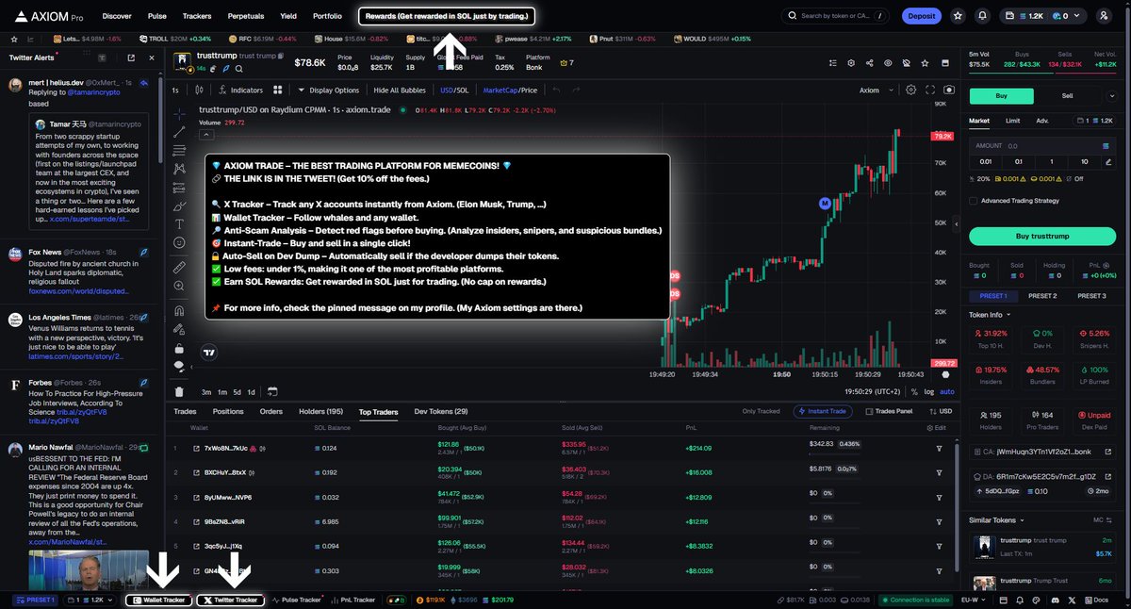1131x609 pixels.
Task: Select the magnet mode tool
Action: 179,310
